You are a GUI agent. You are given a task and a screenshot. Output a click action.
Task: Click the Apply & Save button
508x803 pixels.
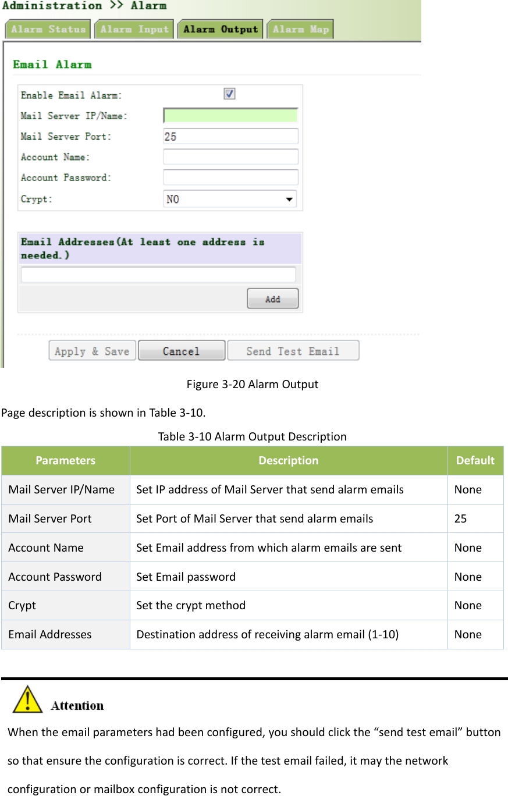(91, 350)
